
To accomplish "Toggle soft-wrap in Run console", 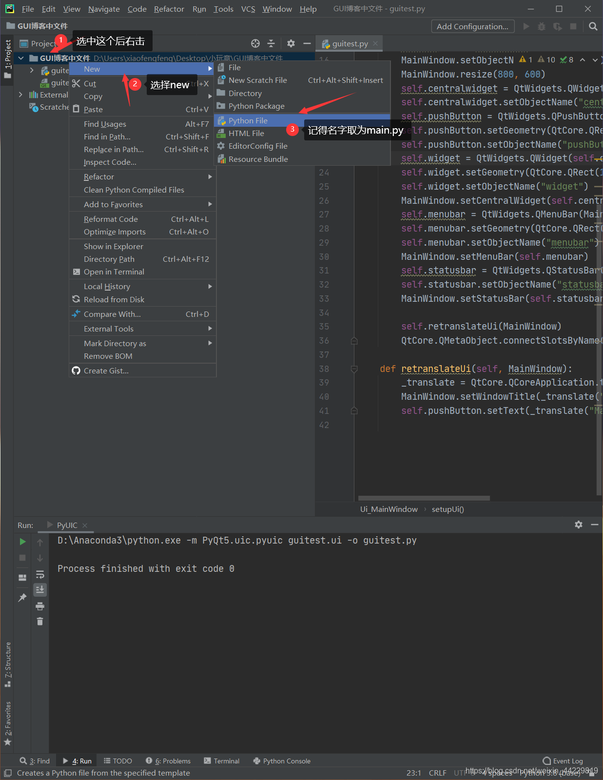I will click(x=40, y=574).
